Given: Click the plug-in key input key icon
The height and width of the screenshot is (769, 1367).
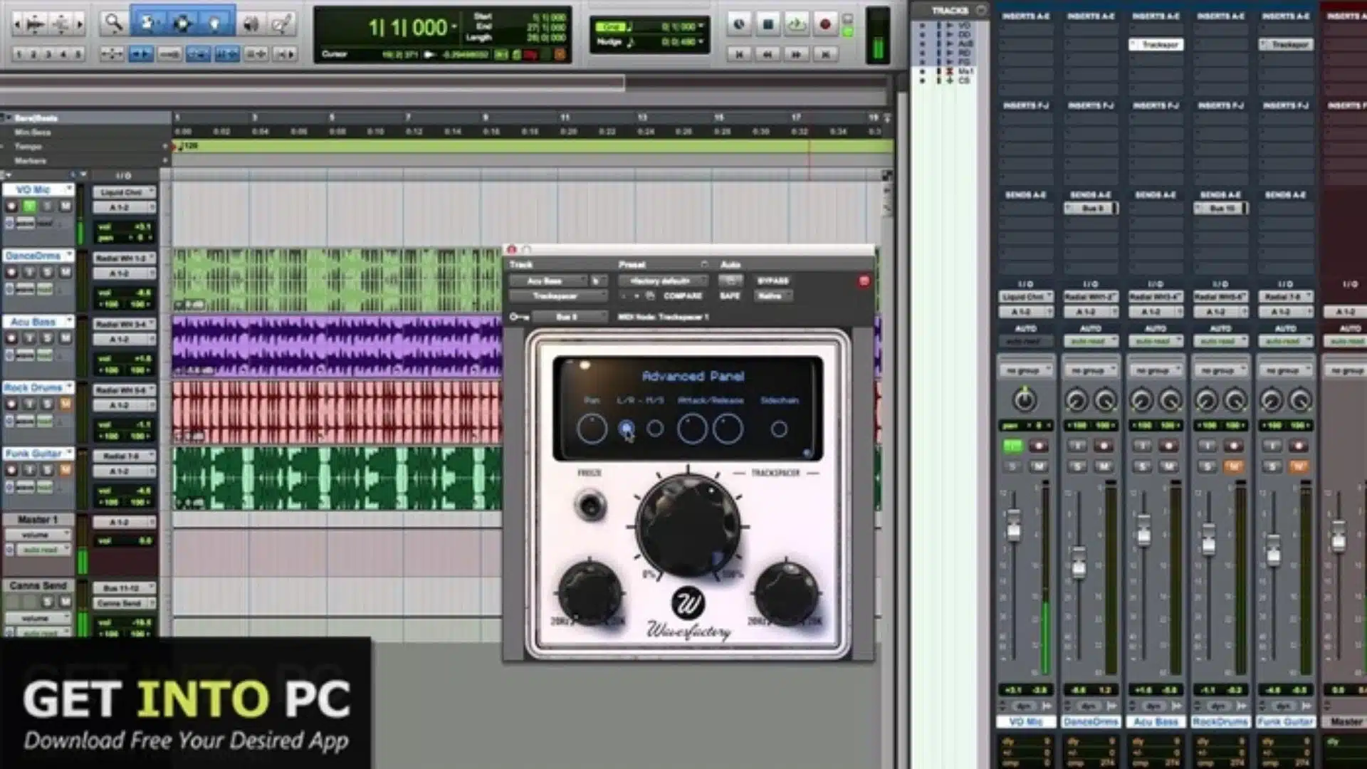Looking at the screenshot, I should point(518,317).
